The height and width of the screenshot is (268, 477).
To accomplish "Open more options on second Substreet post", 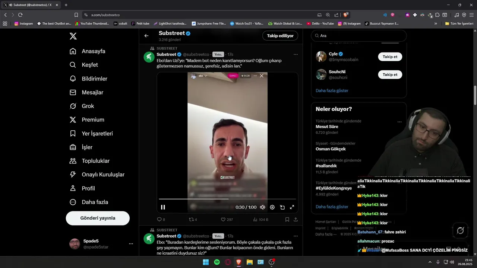I will (296, 236).
